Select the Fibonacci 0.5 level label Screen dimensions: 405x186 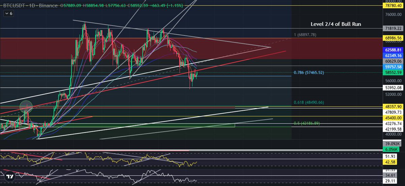(306, 123)
